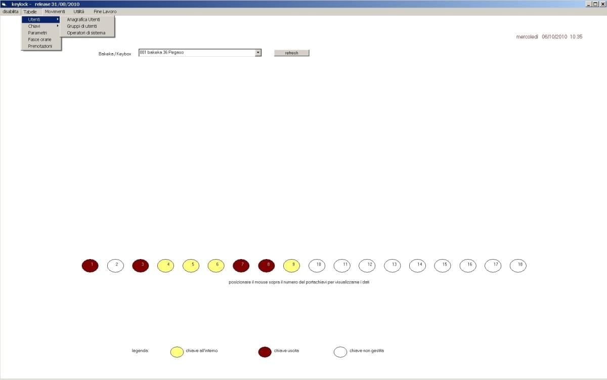This screenshot has width=607, height=380.
Task: Select the key slot numbered 15
Action: (443, 266)
